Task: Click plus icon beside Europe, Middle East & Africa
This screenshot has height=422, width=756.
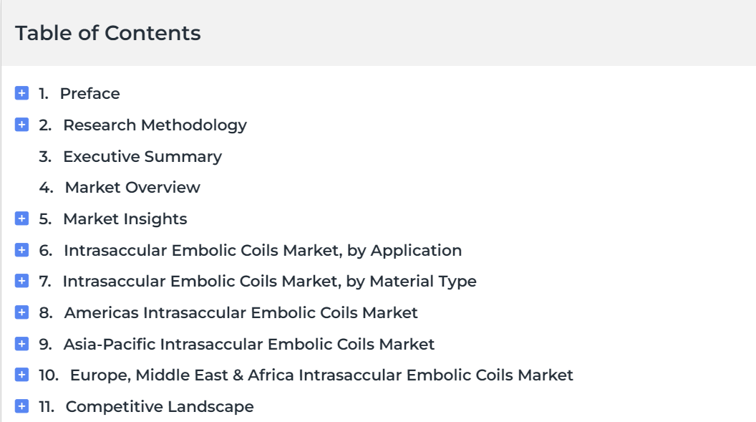Action: coord(21,374)
